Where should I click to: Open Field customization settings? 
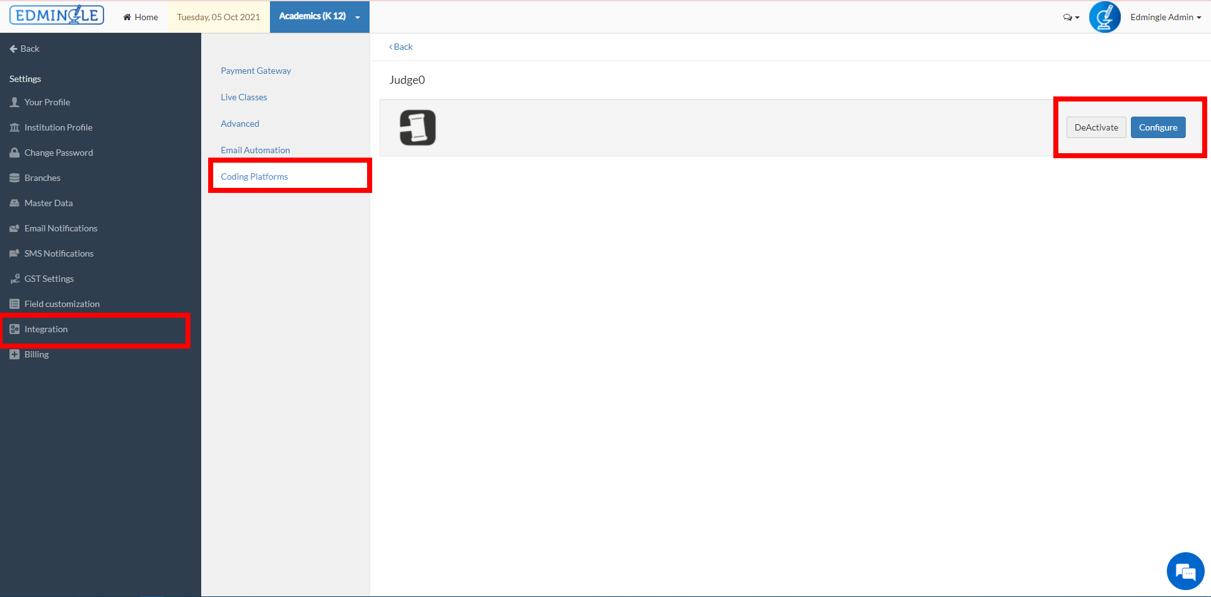click(62, 304)
